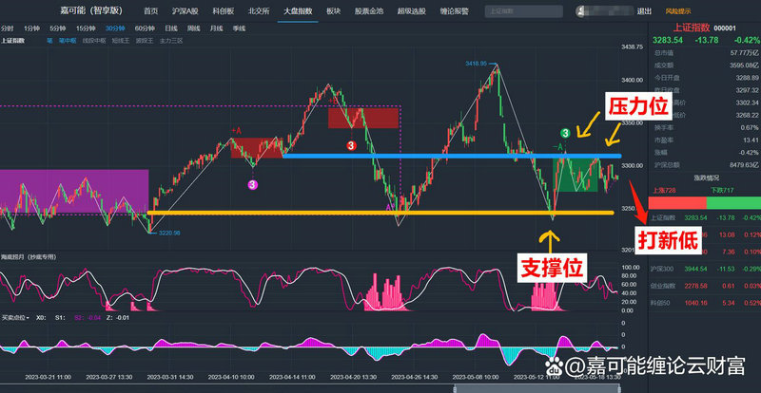The image size is (761, 393).
Task: Click the magenta circled 3 marker
Action: [x=253, y=184]
